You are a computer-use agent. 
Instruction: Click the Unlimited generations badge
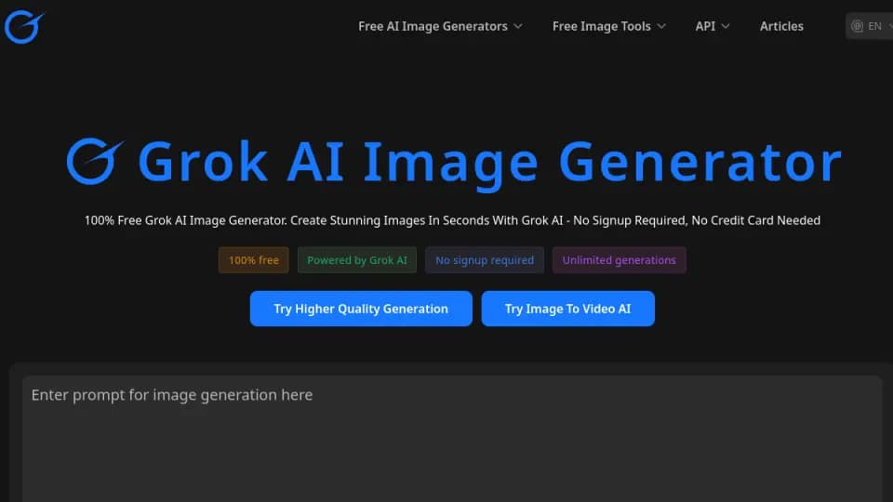[x=620, y=260]
